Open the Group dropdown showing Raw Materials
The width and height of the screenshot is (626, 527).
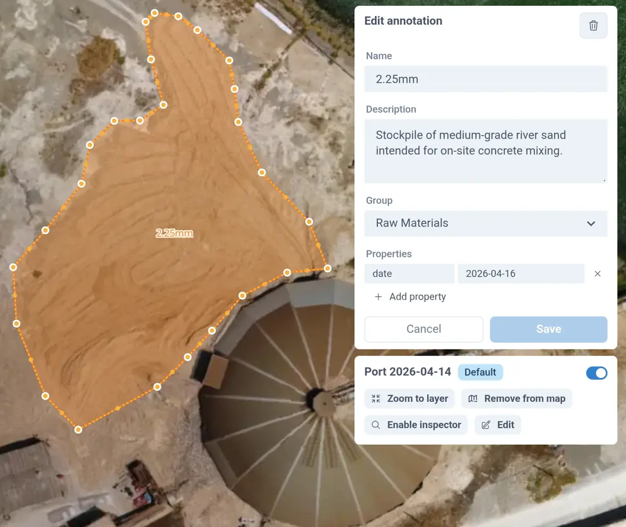point(485,223)
